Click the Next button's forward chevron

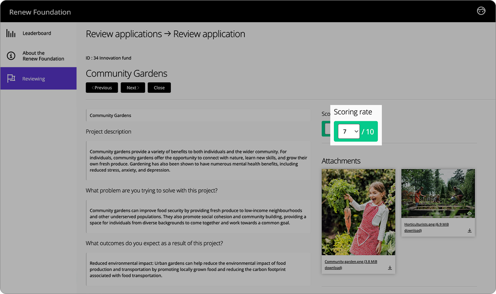click(138, 87)
